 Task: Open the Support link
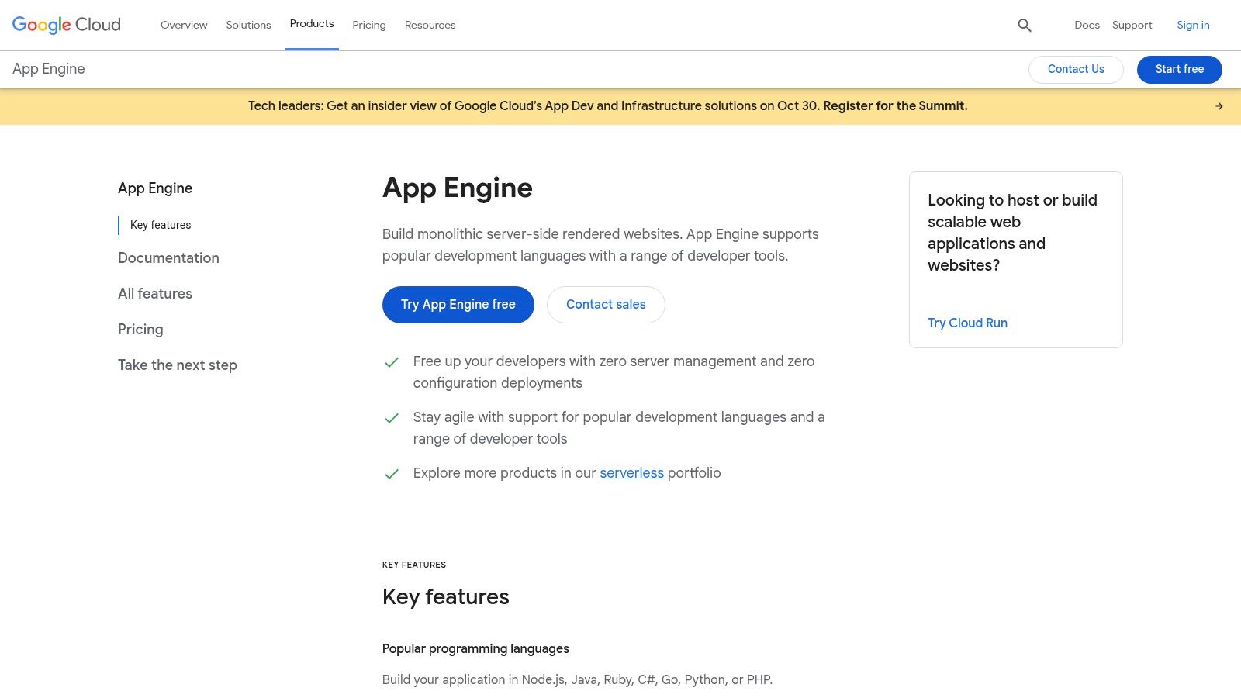[x=1132, y=25]
